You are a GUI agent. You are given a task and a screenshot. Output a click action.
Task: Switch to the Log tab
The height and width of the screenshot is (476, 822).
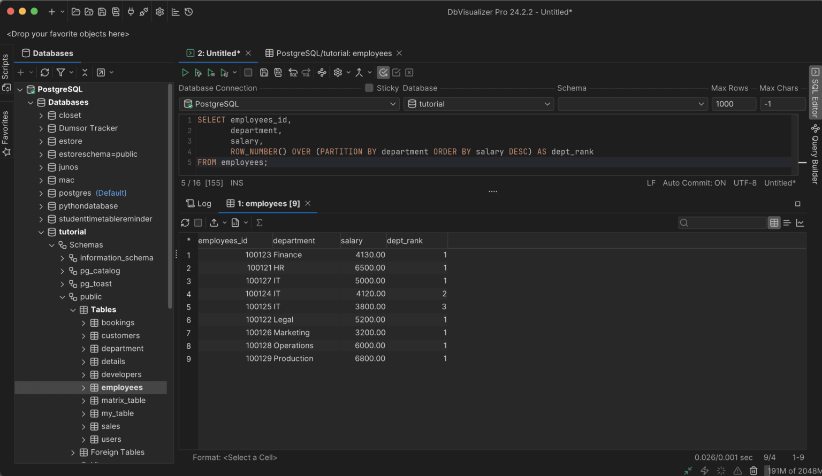pyautogui.click(x=199, y=203)
